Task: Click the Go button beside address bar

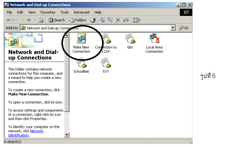Action: pyautogui.click(x=184, y=28)
